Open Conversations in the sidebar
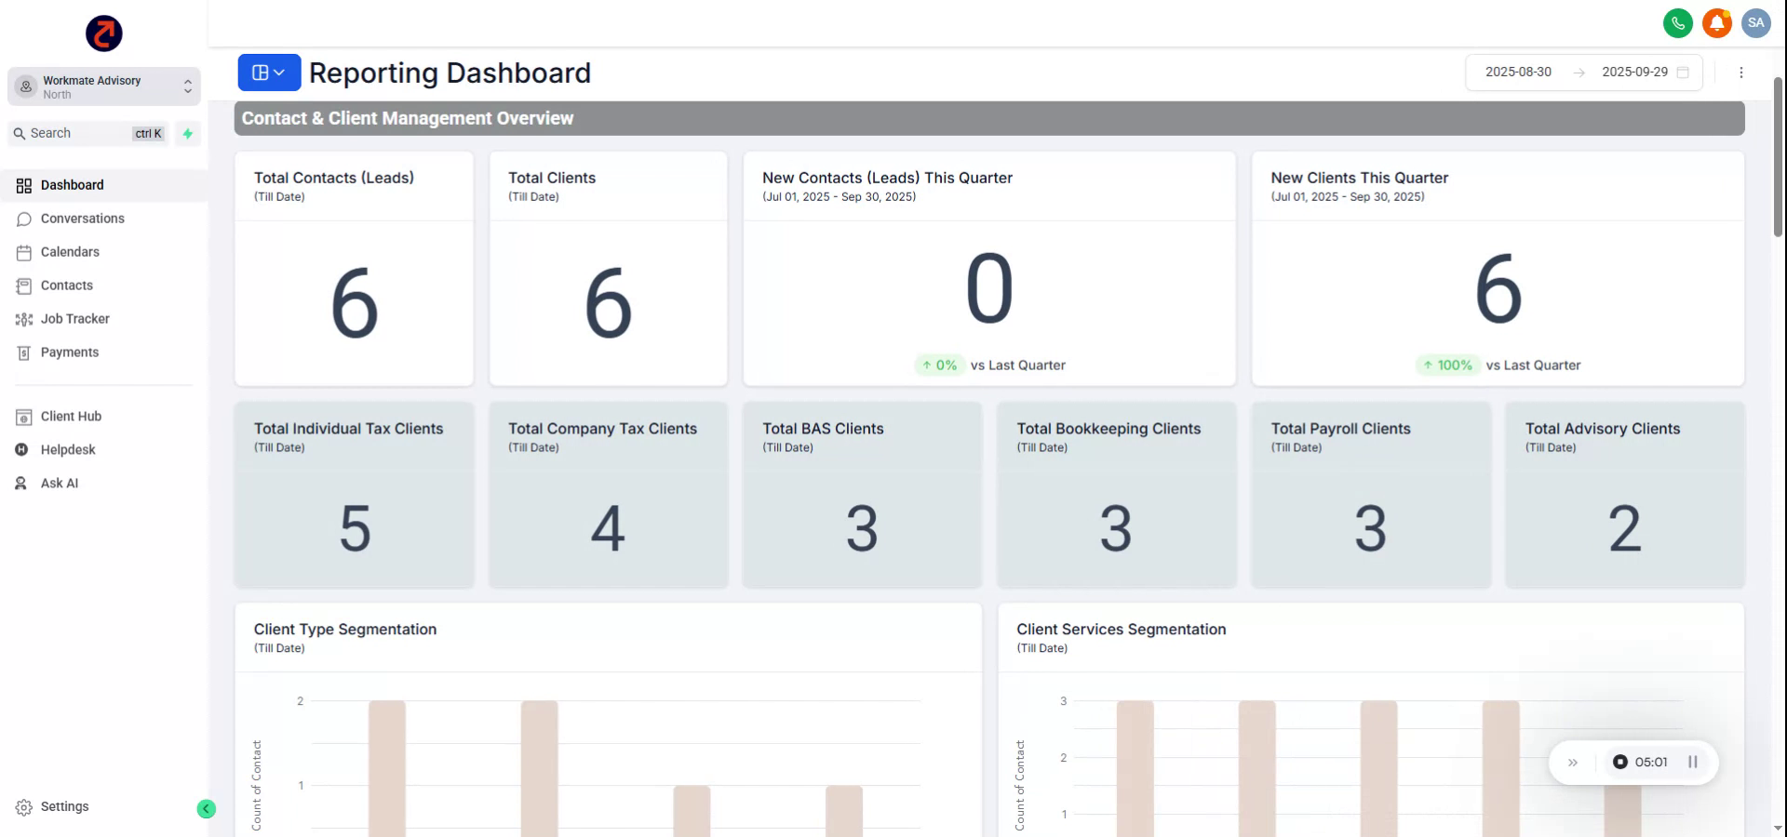 pyautogui.click(x=82, y=219)
